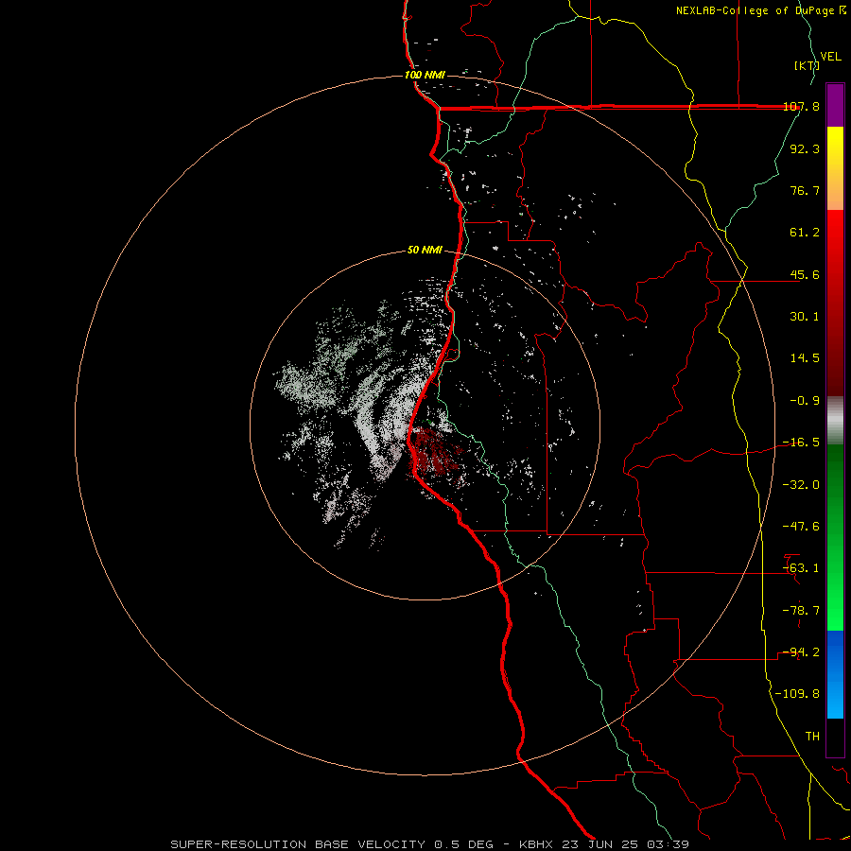The image size is (851, 851).
Task: Click the 107.8 value on the velocity scale
Action: point(802,106)
